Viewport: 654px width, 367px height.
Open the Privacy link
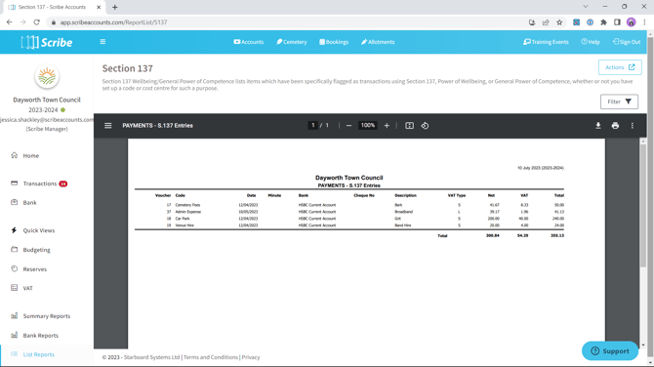coord(251,357)
